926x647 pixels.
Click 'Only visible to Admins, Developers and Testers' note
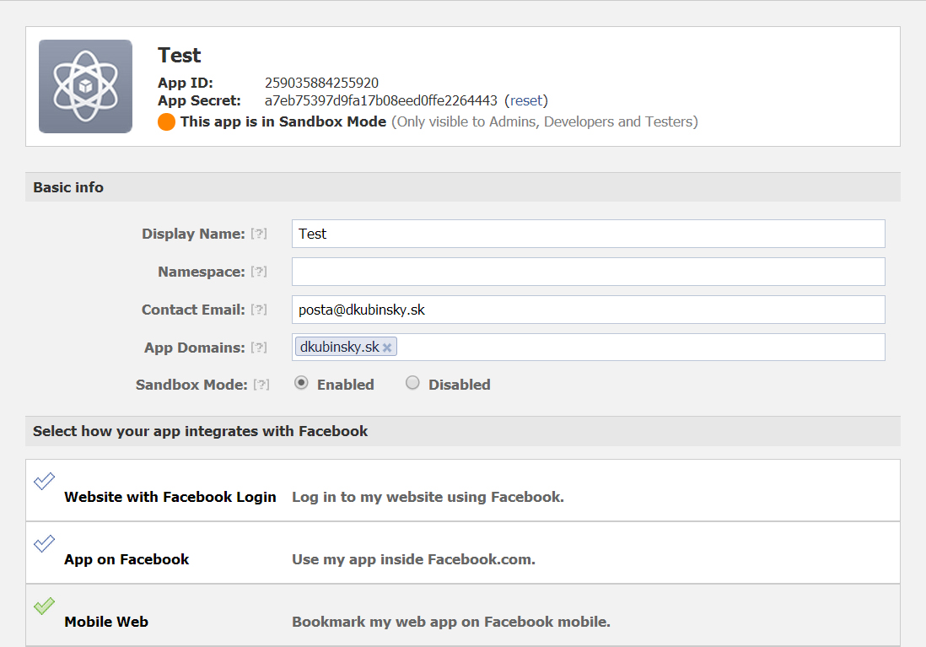[x=545, y=121]
